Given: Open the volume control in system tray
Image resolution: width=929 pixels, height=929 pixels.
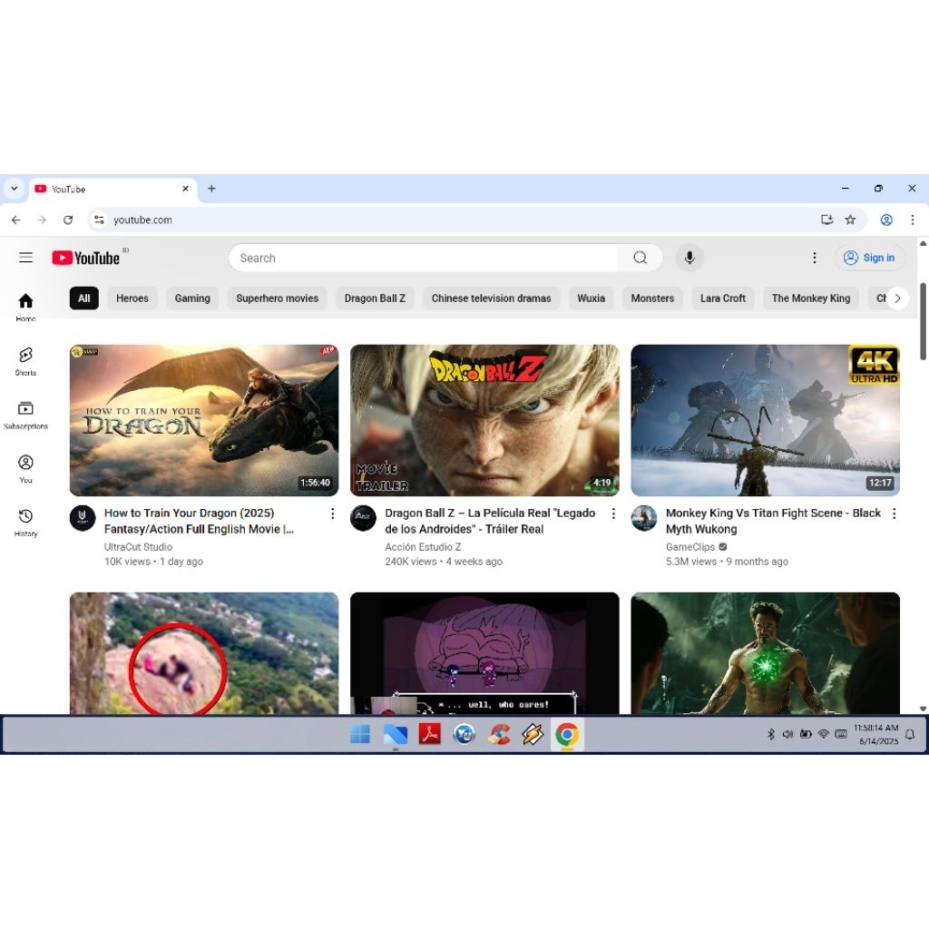Looking at the screenshot, I should (787, 734).
